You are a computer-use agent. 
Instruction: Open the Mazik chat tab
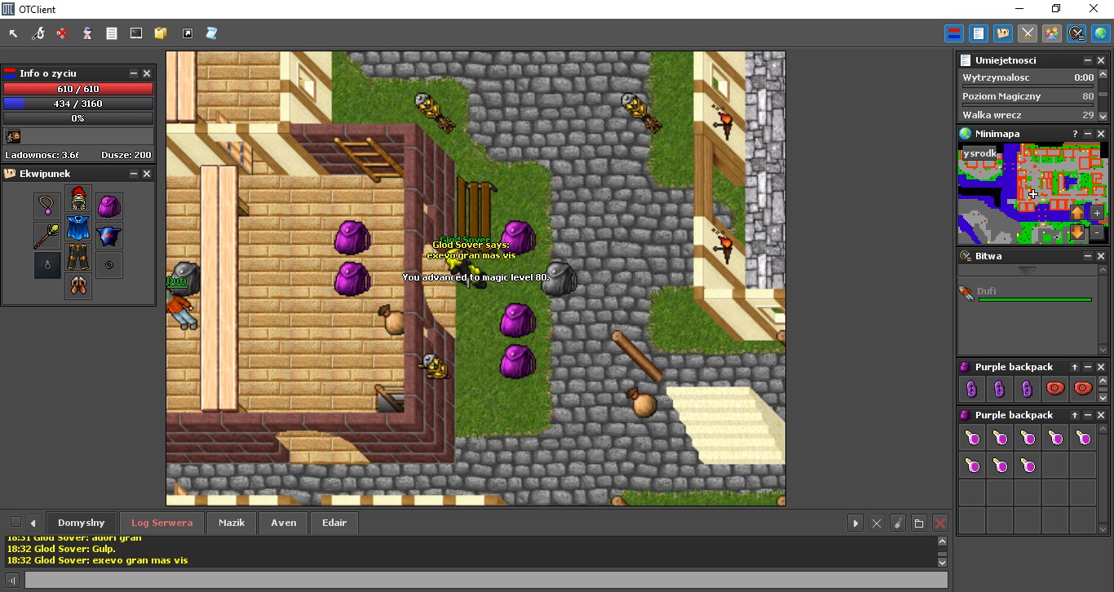pyautogui.click(x=232, y=523)
